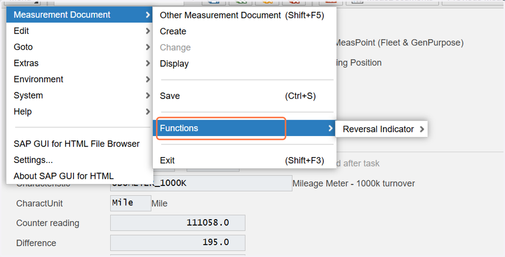Expand the Help submenu

click(80, 112)
